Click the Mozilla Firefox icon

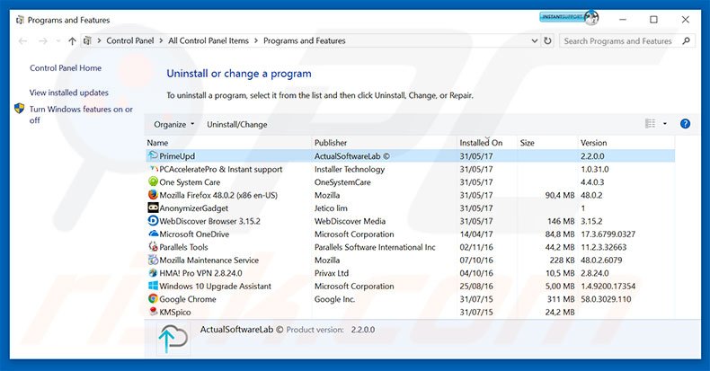tap(153, 195)
